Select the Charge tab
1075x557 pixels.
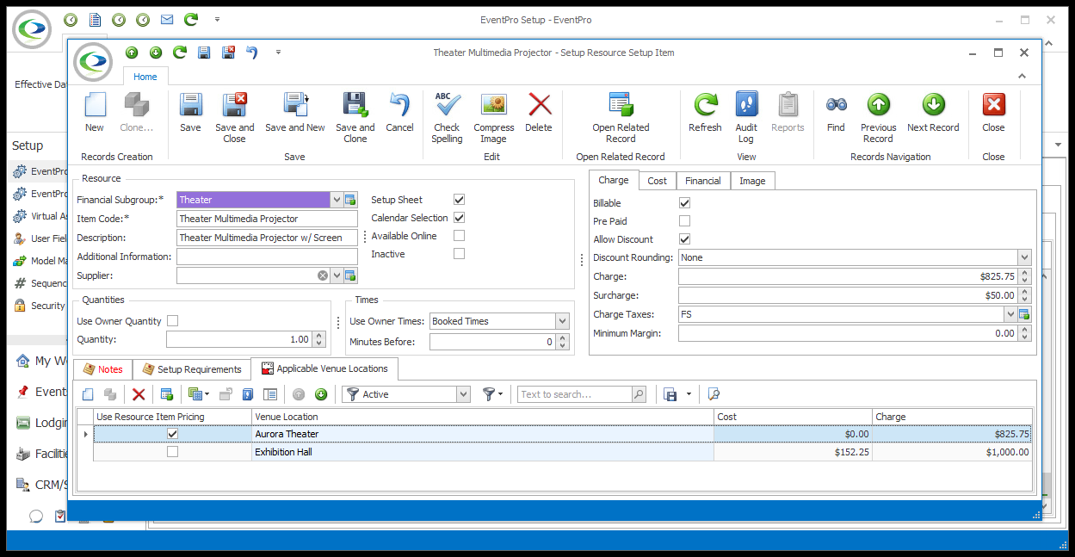pyautogui.click(x=614, y=180)
